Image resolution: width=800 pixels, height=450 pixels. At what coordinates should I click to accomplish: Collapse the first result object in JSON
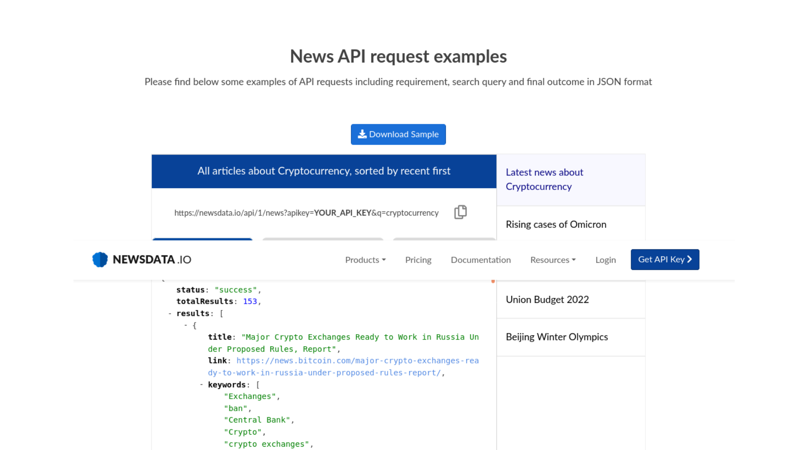click(185, 325)
